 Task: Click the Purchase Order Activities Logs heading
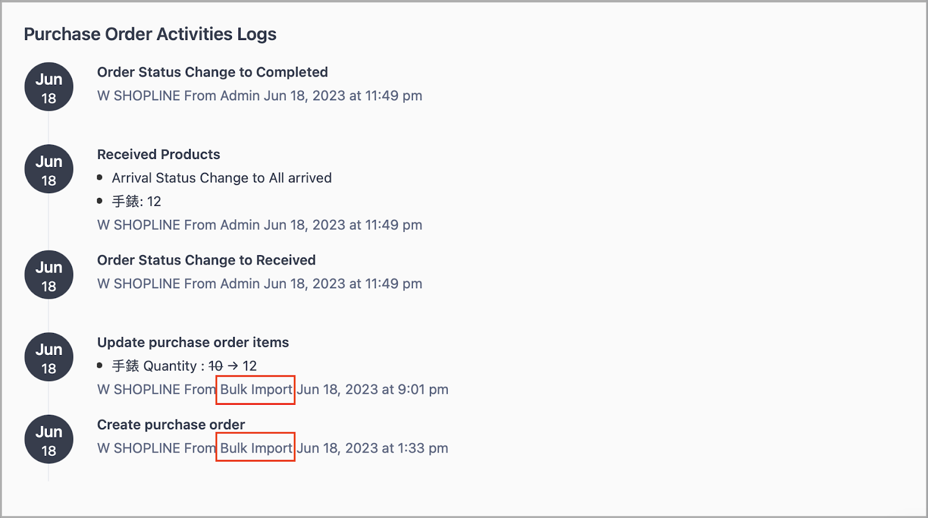pyautogui.click(x=150, y=34)
